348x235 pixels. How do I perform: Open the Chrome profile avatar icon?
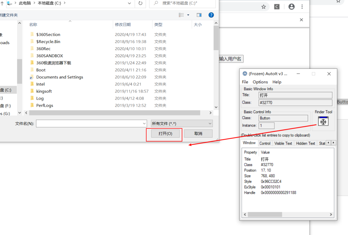[x=291, y=7]
